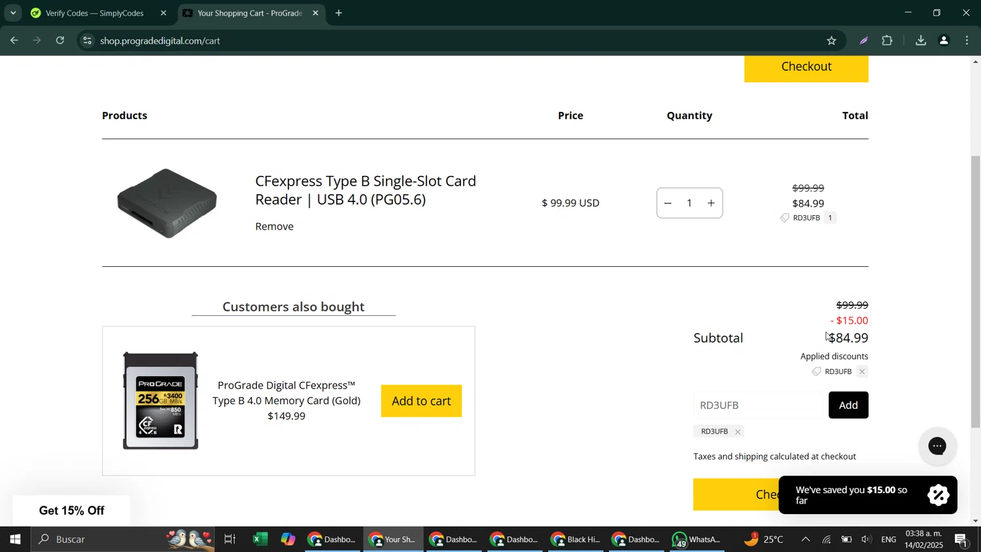Open Excel from the taskbar

point(260,540)
